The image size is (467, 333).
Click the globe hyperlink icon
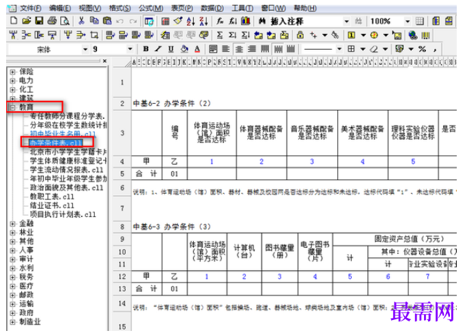[413, 35]
